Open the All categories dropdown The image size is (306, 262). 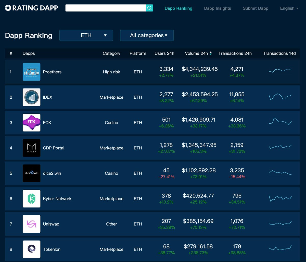pos(147,35)
